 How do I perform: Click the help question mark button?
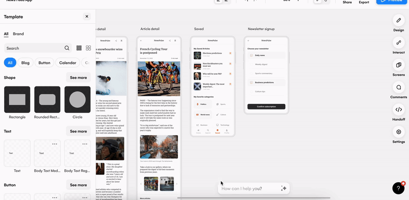[398, 188]
